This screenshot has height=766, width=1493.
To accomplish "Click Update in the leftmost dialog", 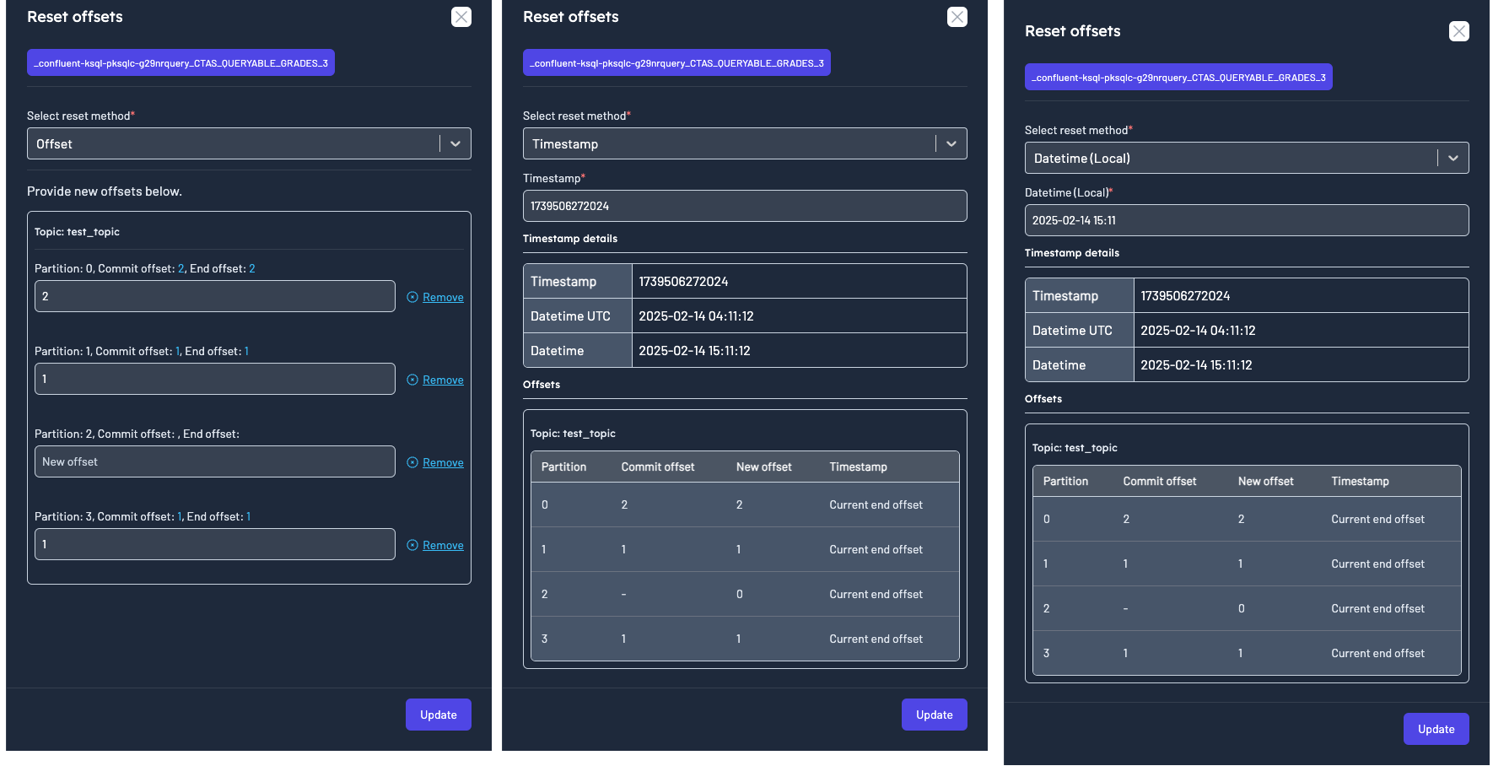I will pyautogui.click(x=438, y=714).
